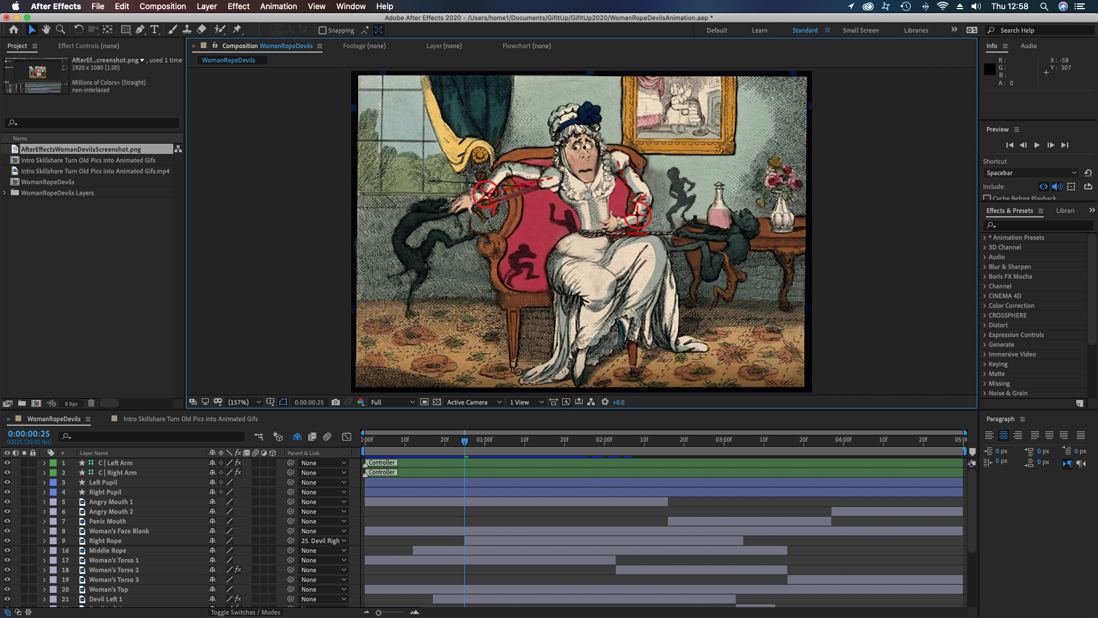Open the Composition menu
This screenshot has height=618, width=1098.
click(161, 6)
